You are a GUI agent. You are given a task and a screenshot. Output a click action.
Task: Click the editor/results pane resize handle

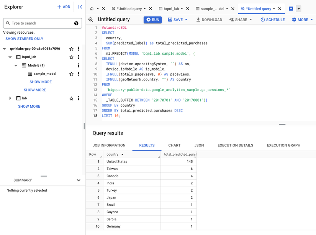[x=282, y=124]
